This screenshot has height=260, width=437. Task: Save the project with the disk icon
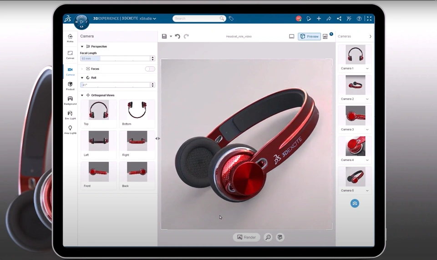tap(164, 36)
